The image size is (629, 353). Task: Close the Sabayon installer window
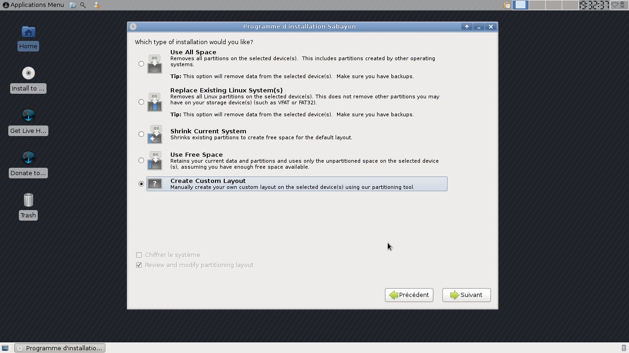click(x=491, y=27)
